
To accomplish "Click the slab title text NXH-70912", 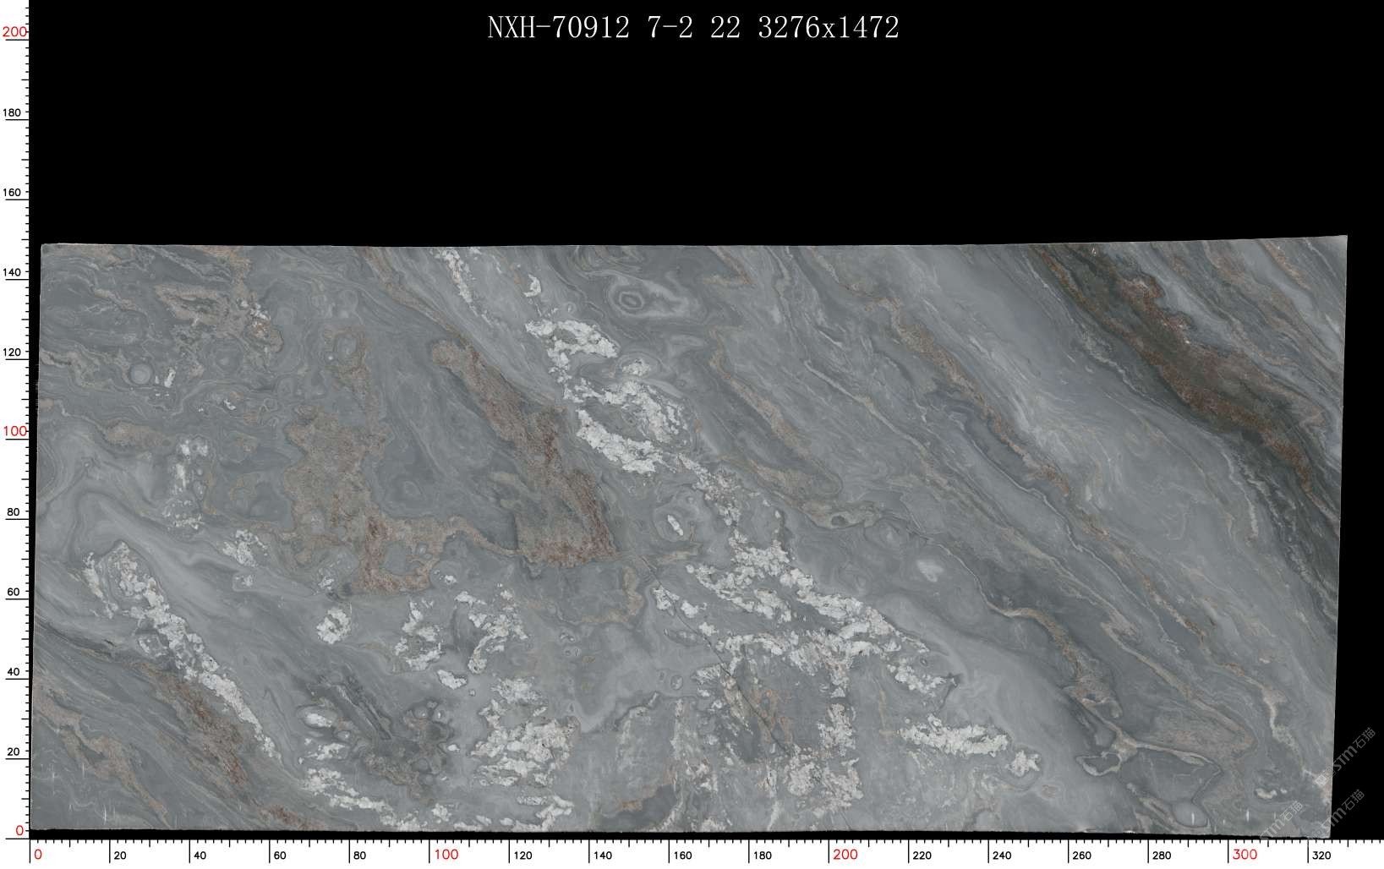I will tap(558, 28).
